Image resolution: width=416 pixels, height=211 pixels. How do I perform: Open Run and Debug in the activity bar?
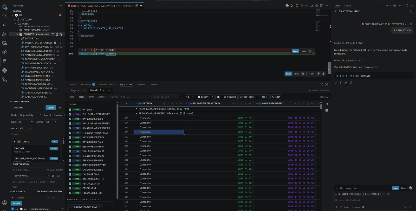pos(4,34)
